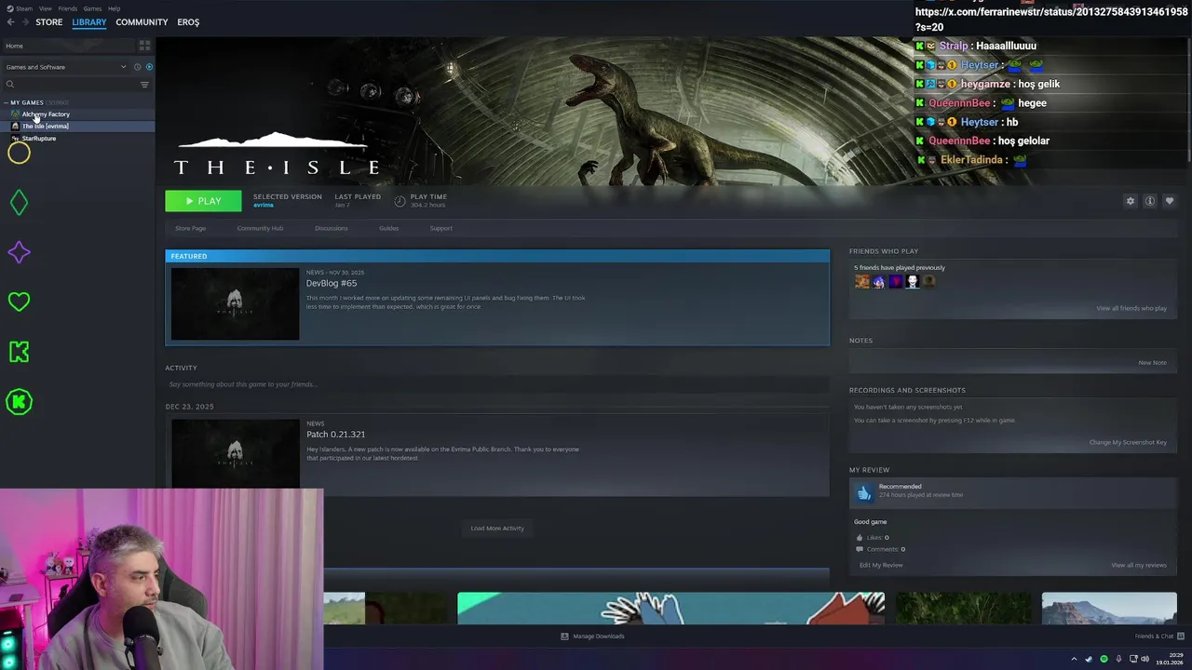Click Load More Activity

(x=497, y=529)
